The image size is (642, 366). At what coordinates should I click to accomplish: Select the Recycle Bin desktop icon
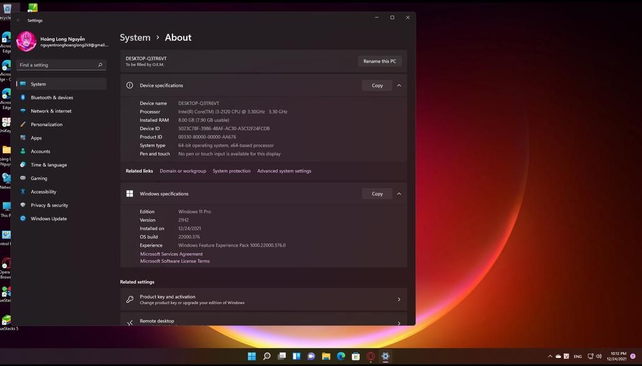tap(6, 11)
